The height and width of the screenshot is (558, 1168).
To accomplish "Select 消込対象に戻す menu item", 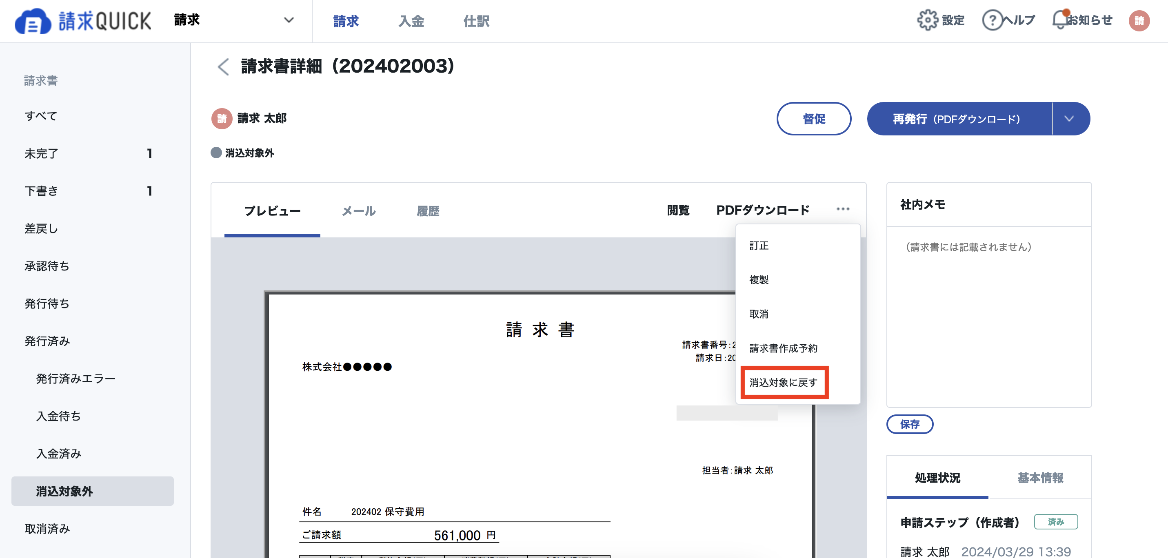I will pos(784,382).
